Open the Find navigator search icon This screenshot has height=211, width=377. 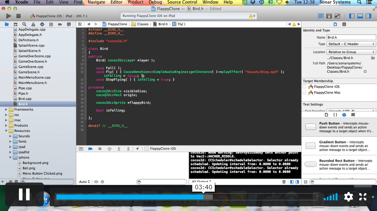(24, 24)
